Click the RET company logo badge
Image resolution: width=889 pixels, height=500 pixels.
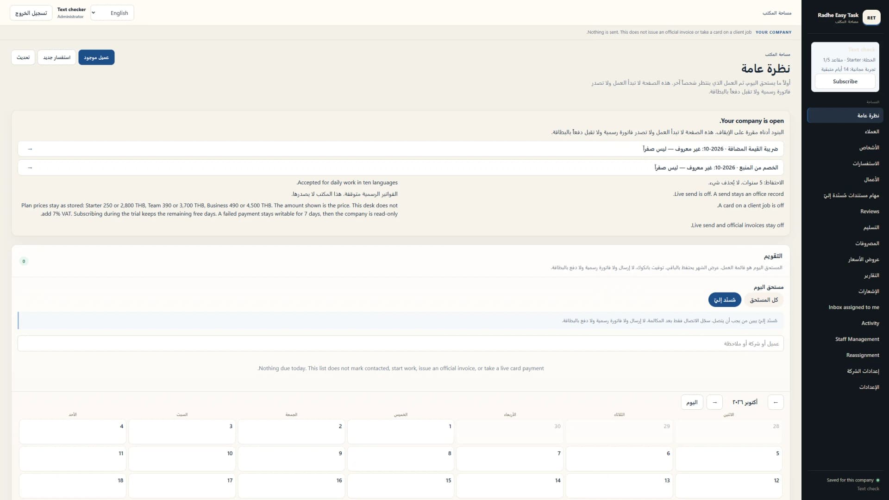(x=871, y=18)
